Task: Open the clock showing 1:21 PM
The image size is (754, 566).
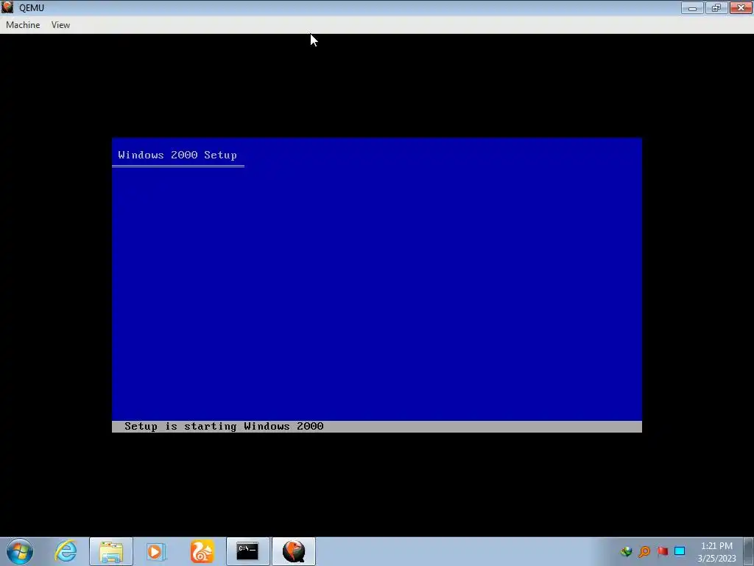Action: pyautogui.click(x=716, y=552)
